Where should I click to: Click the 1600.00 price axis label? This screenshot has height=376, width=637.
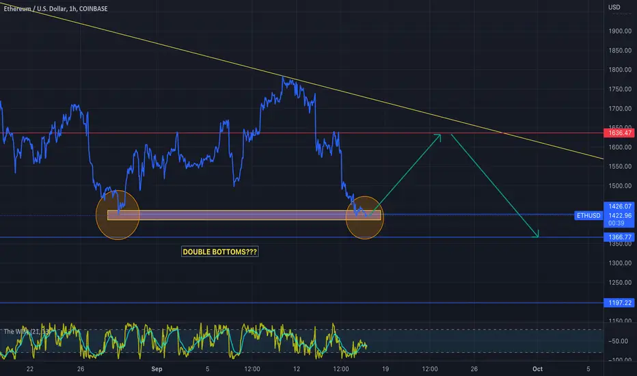pos(620,147)
